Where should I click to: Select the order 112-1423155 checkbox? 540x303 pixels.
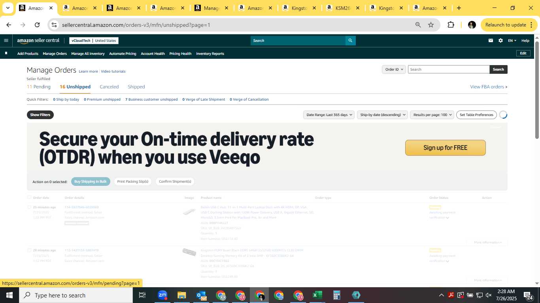(29, 250)
